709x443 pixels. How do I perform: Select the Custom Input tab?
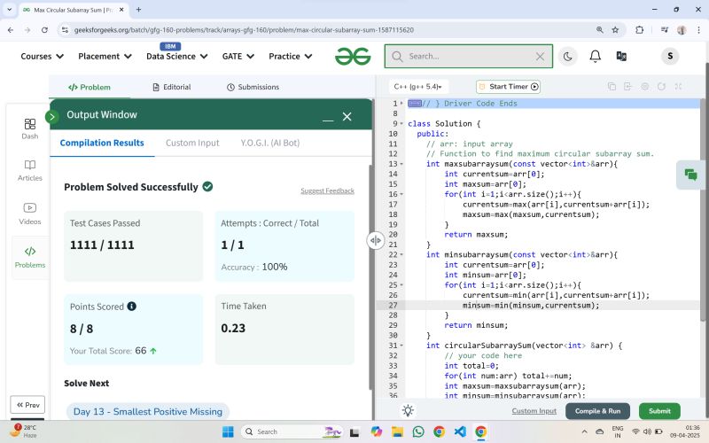(192, 143)
